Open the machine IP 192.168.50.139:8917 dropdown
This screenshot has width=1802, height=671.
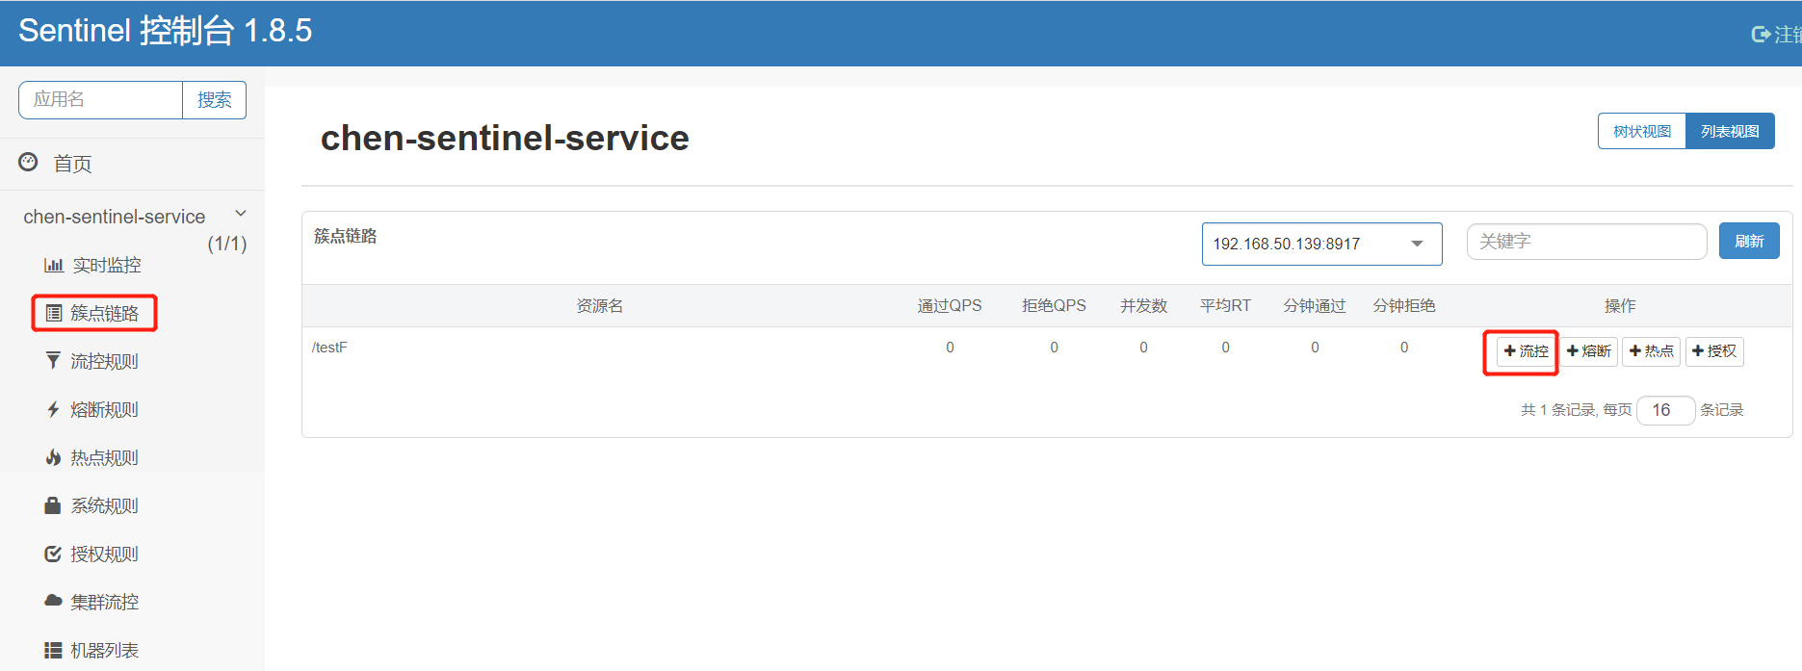[x=1321, y=244]
